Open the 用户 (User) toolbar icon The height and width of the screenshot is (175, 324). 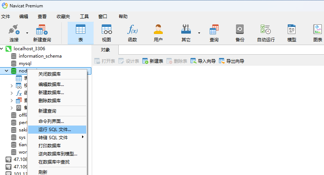tap(158, 33)
